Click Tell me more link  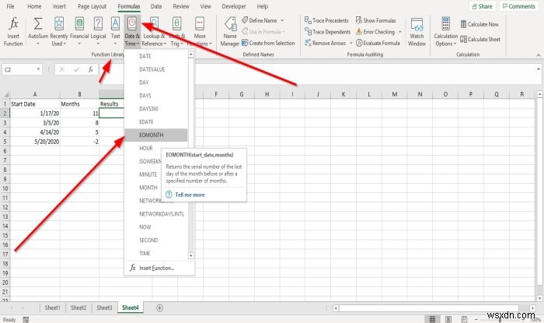point(190,195)
